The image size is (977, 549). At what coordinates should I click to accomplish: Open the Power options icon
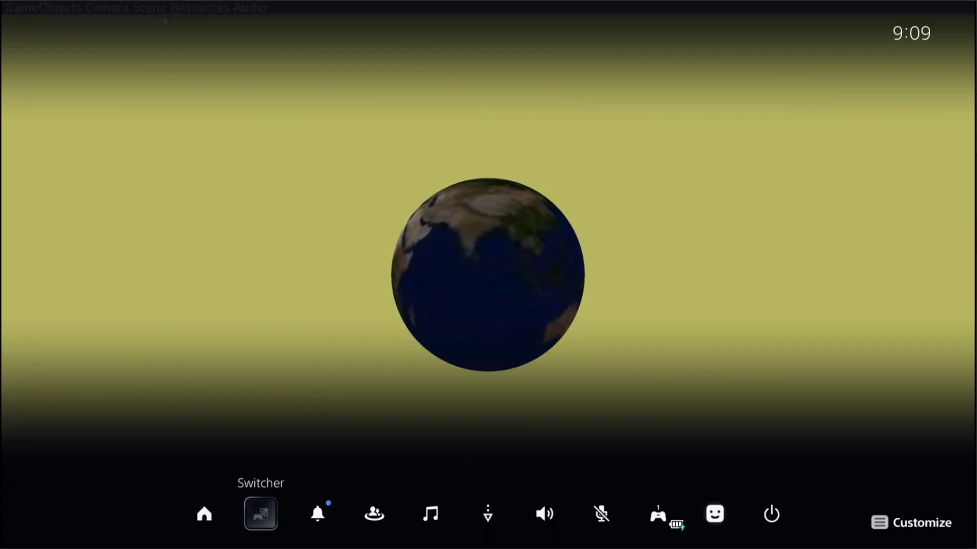pyautogui.click(x=771, y=514)
